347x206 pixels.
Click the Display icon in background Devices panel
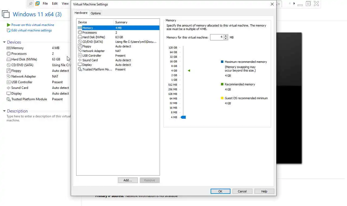(x=9, y=94)
